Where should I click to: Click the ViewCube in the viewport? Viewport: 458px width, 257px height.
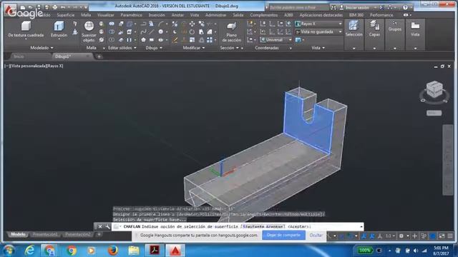click(434, 90)
